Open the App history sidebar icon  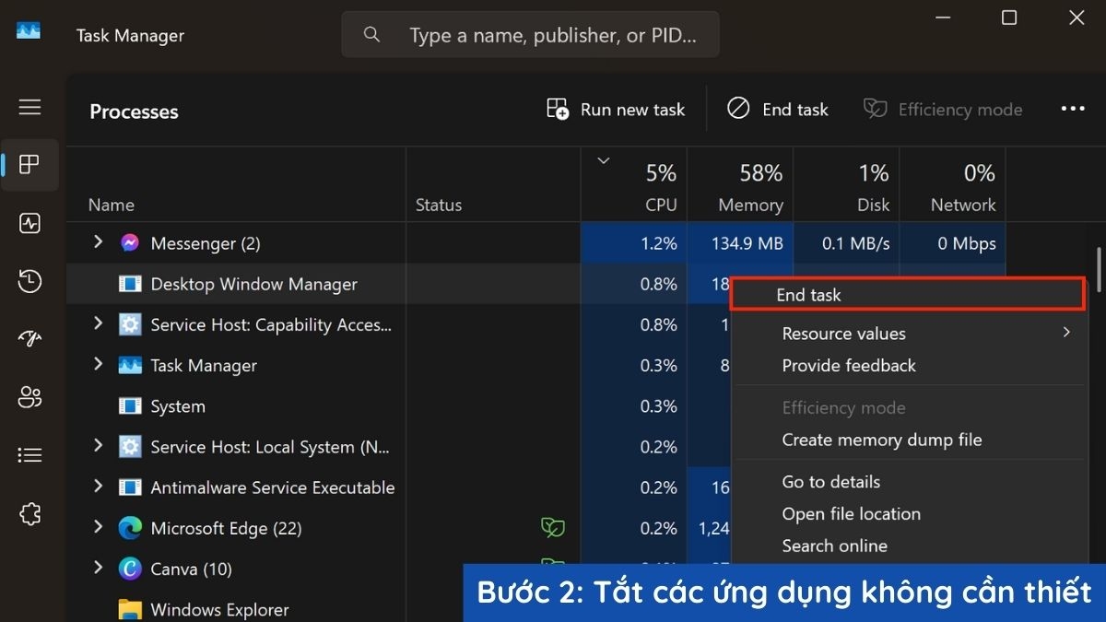(x=29, y=281)
